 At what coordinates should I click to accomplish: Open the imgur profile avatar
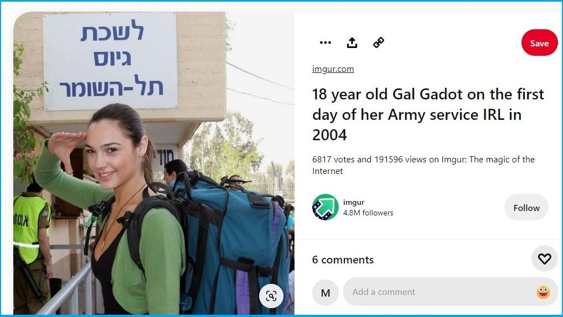click(326, 207)
